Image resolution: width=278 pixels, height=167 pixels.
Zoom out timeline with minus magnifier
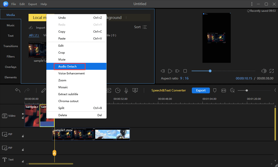tap(232, 90)
